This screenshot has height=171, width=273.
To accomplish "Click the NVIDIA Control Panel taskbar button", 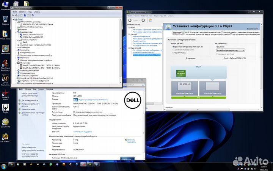I will (90, 165).
